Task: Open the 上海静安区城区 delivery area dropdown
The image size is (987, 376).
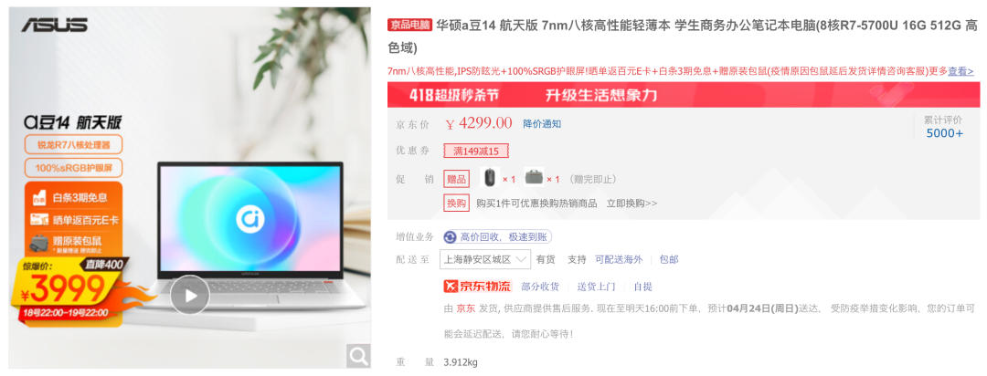Action: click(484, 259)
